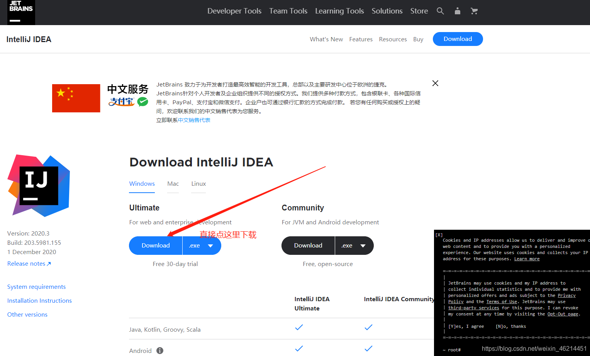Viewport: 590px width, 356px height.
Task: Click the IntelliJ IDEA product title
Action: point(29,39)
